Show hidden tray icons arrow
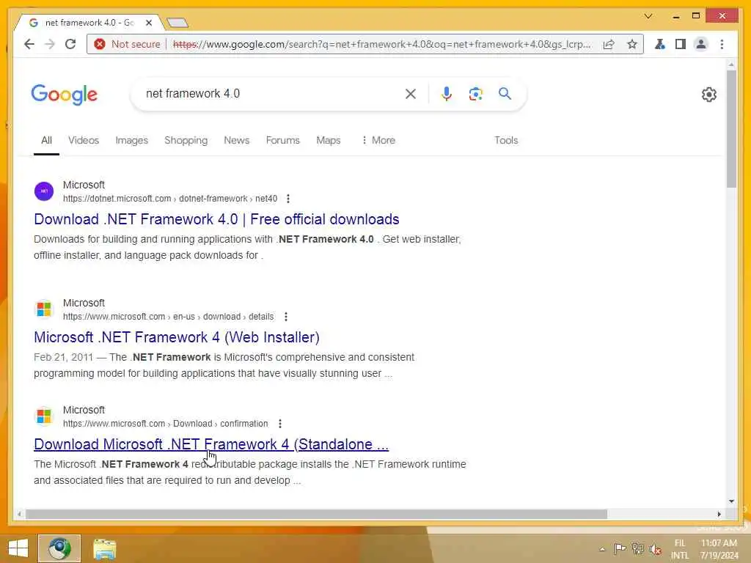The width and height of the screenshot is (751, 563). click(602, 549)
